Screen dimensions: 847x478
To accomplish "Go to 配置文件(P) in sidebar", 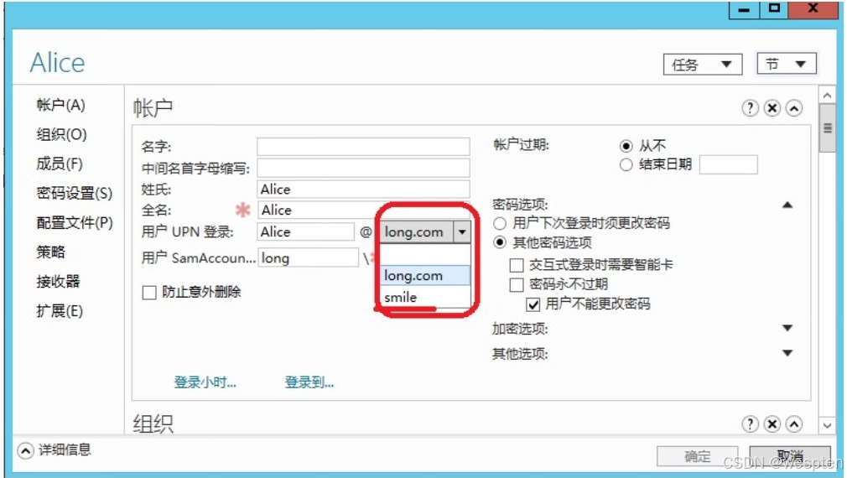I will click(x=75, y=222).
